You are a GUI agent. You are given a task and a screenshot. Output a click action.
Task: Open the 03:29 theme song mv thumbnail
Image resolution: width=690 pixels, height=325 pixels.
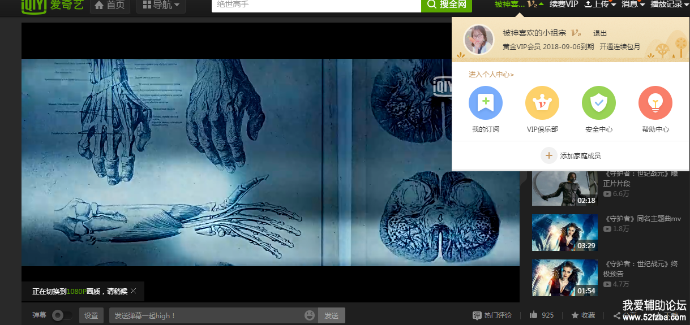[x=565, y=232]
